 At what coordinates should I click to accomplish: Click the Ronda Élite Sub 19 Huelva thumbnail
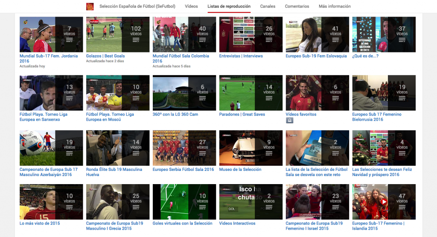(118, 148)
